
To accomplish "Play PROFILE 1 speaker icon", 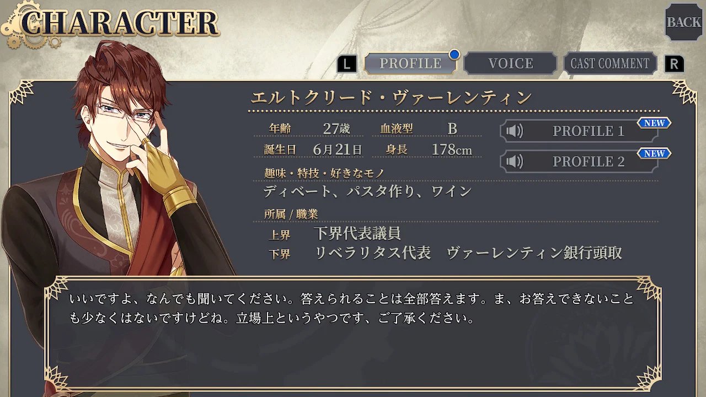I will click(x=515, y=131).
